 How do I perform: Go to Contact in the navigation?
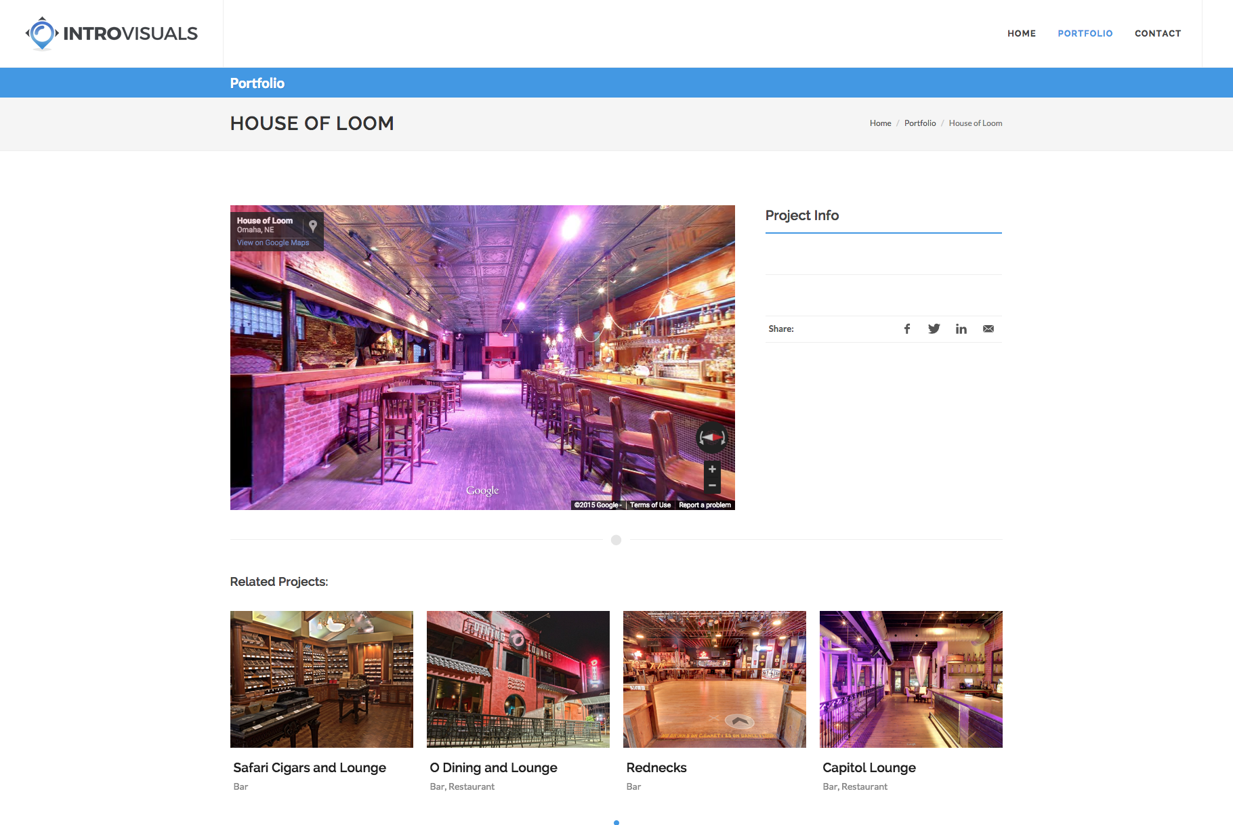coord(1157,33)
